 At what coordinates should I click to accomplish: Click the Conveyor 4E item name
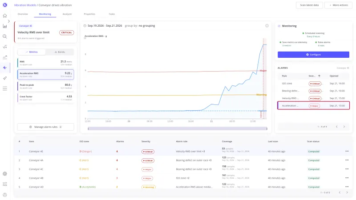click(x=36, y=151)
